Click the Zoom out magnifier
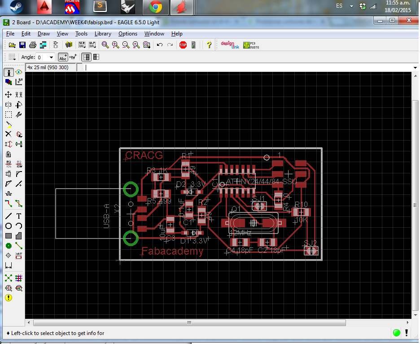420x344 pixels. coord(126,45)
